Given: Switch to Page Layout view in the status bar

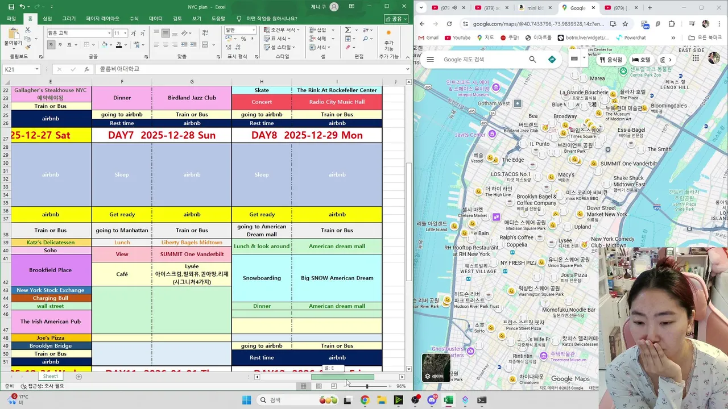Looking at the screenshot, I should click(x=318, y=386).
